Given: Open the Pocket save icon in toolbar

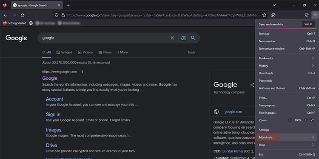Looking at the screenshot, I should [x=307, y=15].
